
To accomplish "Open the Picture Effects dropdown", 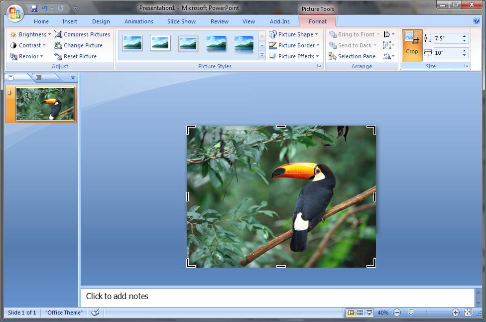I will pos(294,56).
